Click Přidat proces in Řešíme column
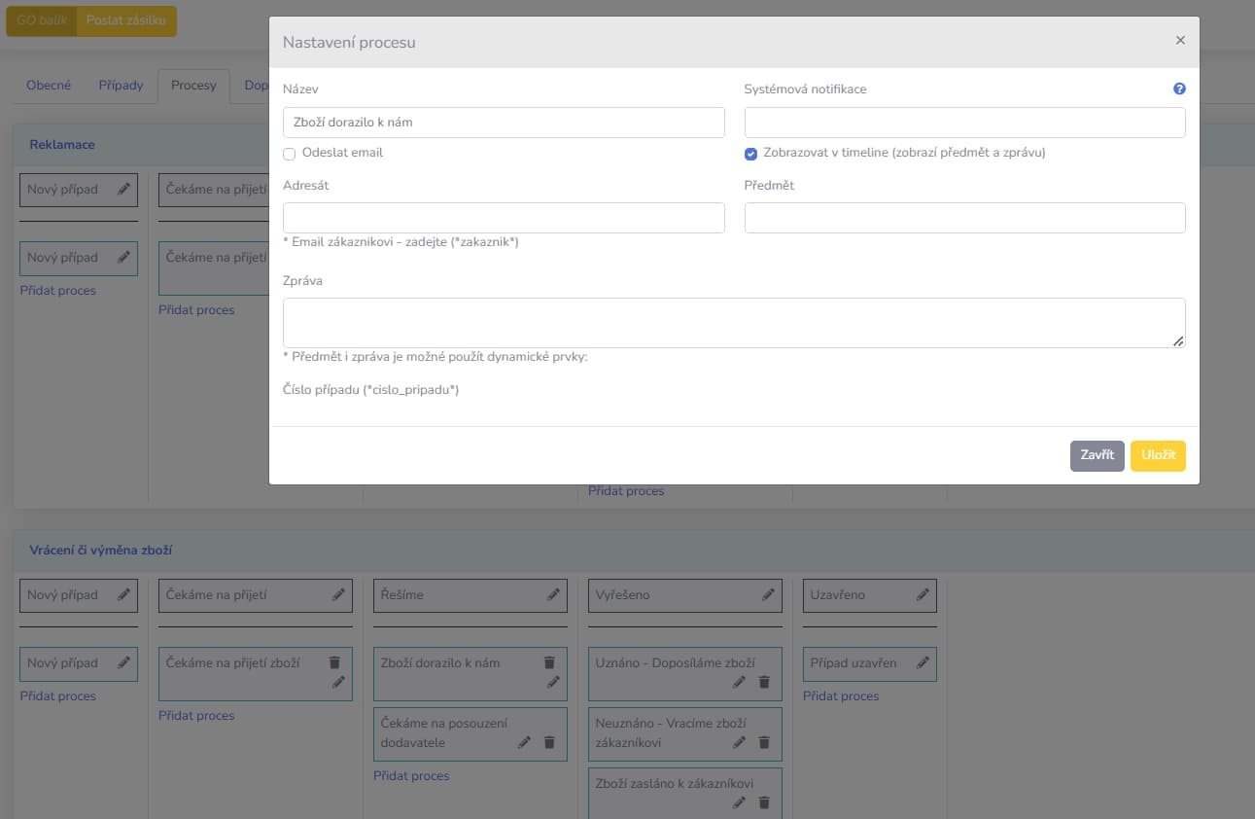 411,775
